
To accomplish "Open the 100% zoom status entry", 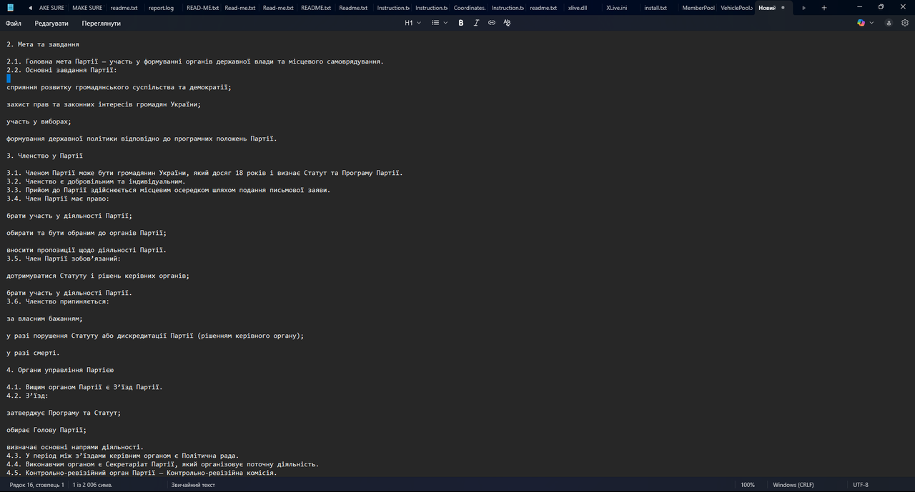I will tap(748, 485).
